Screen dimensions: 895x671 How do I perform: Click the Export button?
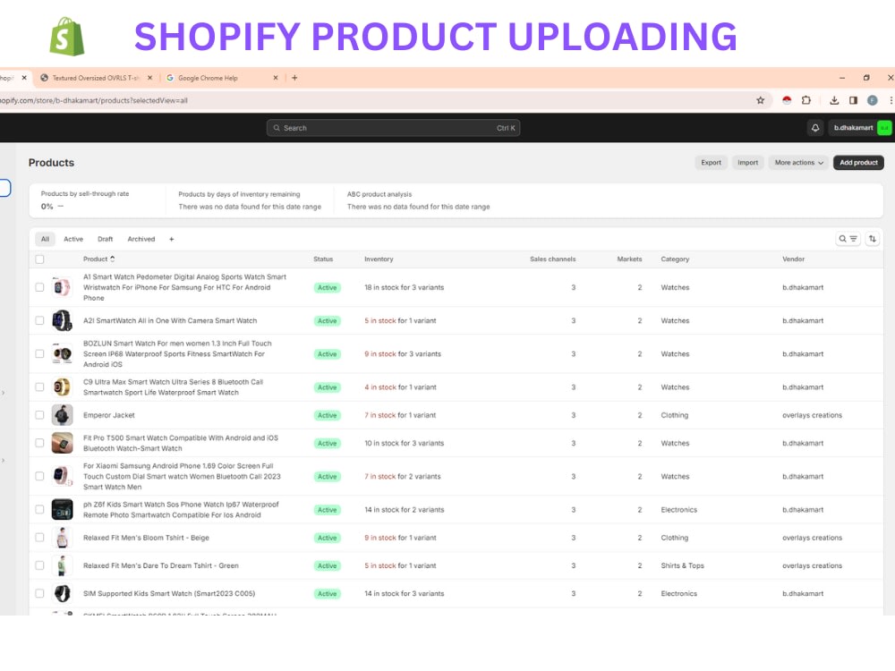tap(711, 163)
